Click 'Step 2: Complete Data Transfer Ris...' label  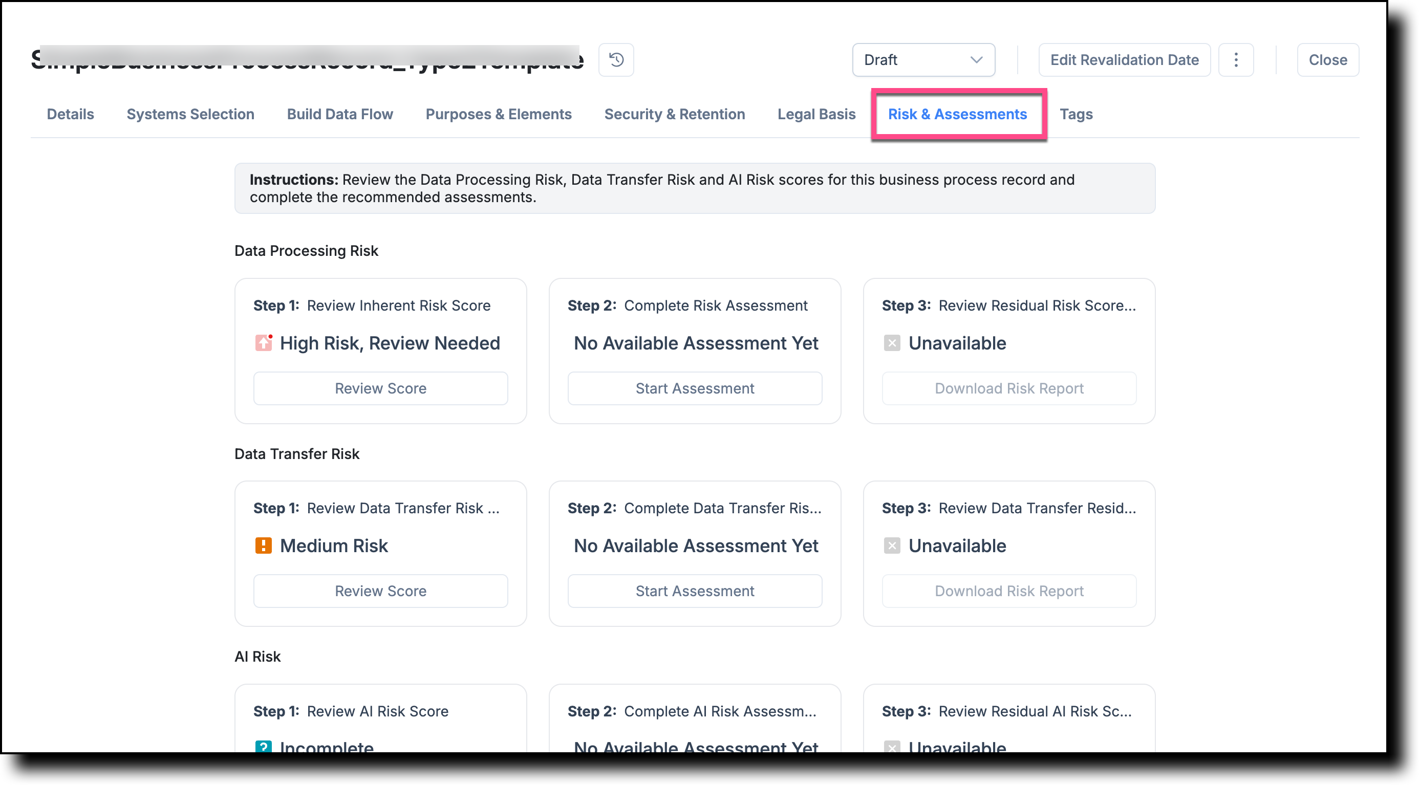pos(694,508)
